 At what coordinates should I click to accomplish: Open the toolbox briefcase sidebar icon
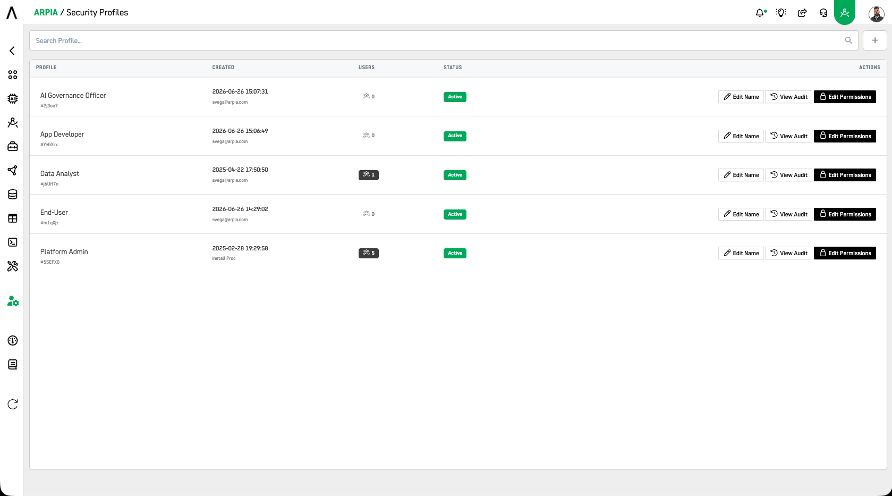click(x=13, y=146)
